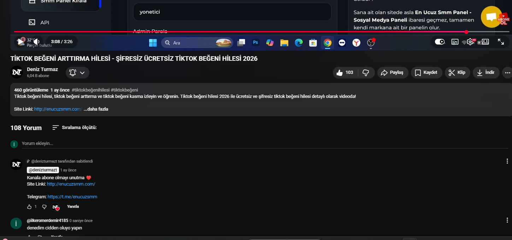Click the 'denedim cidden oluyo yapın' comment text
This screenshot has height=240, width=512.
(54, 228)
